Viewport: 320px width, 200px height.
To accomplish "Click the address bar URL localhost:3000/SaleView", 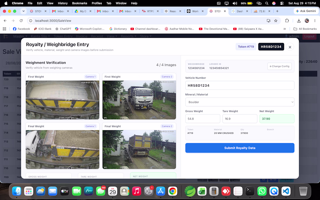I will click(x=53, y=21).
